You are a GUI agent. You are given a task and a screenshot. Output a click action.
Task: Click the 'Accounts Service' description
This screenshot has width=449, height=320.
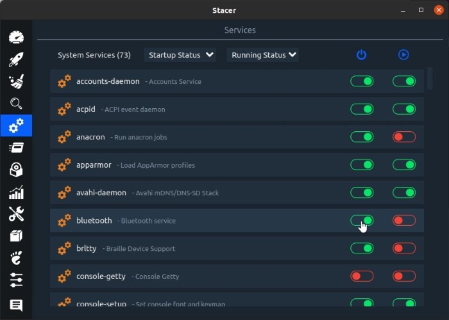175,81
